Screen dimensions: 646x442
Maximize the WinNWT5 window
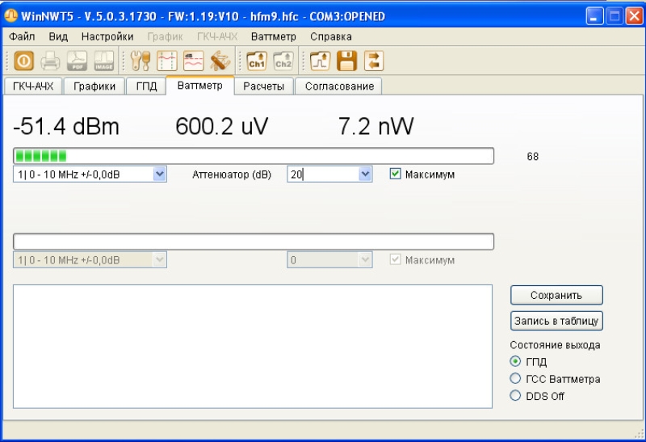click(x=615, y=16)
